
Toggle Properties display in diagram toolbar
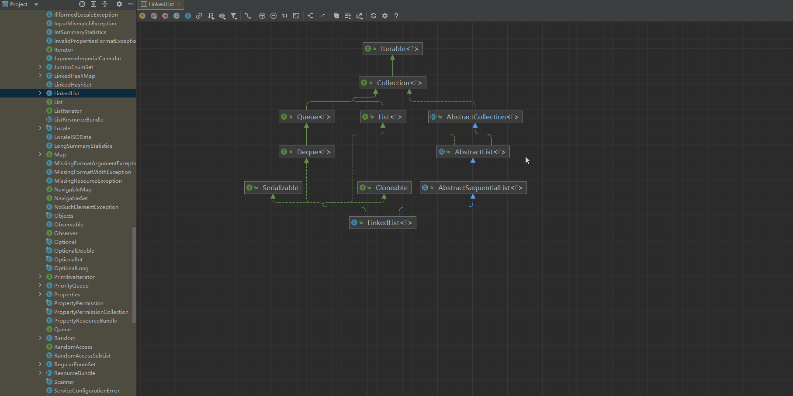pos(177,16)
